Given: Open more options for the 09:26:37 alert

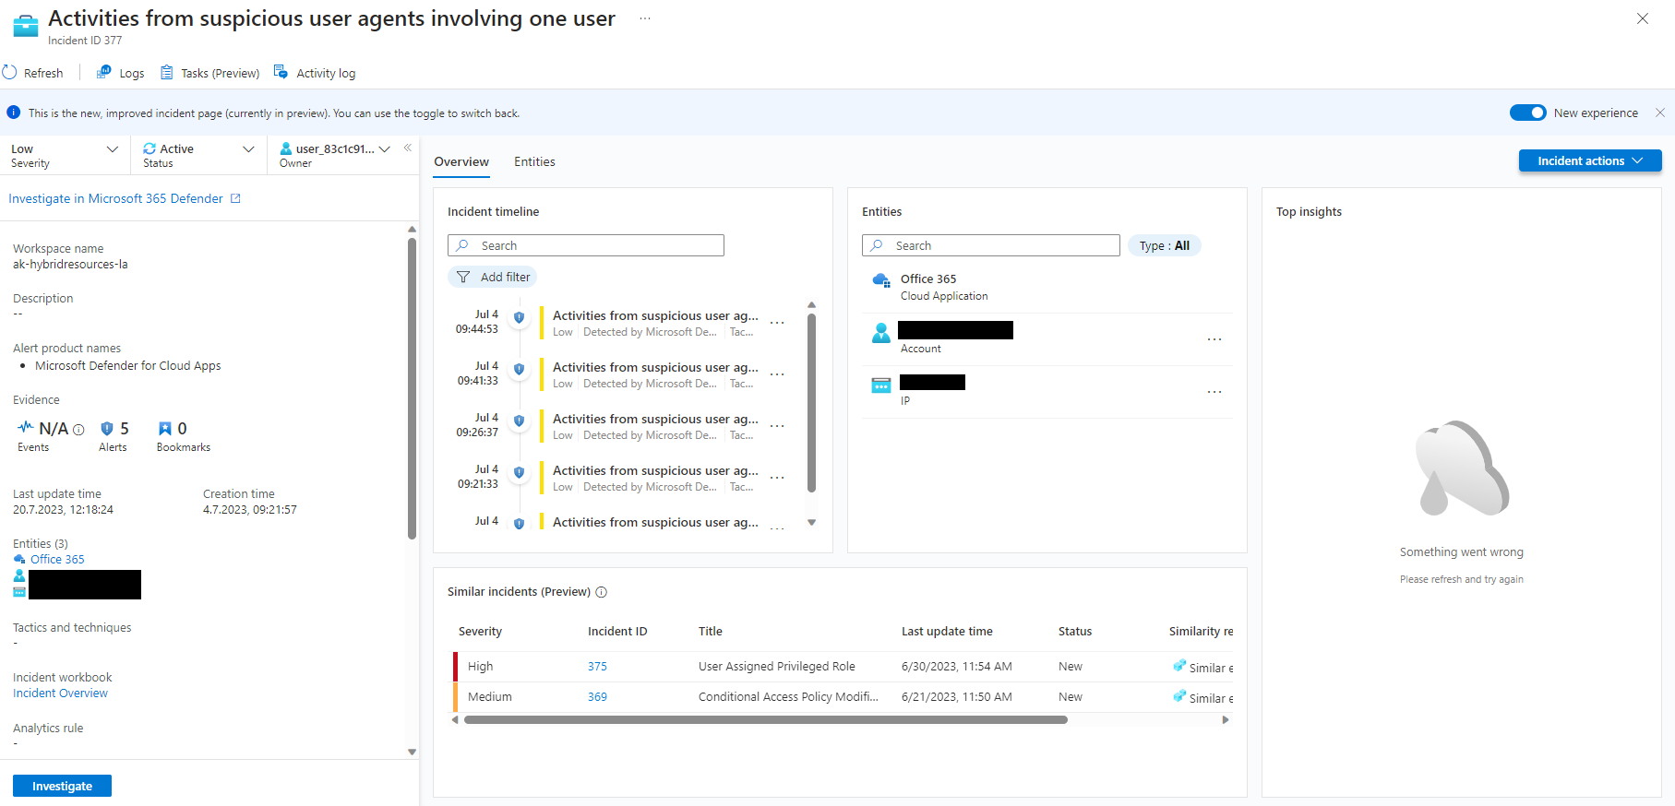Looking at the screenshot, I should tap(777, 426).
